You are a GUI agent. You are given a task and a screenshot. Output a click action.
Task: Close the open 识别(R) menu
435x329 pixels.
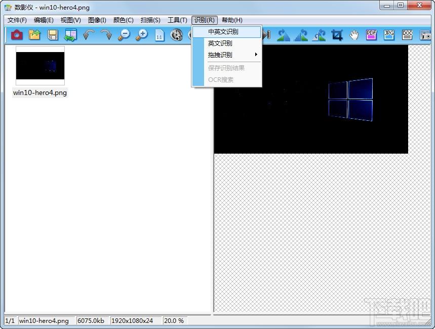coord(205,20)
